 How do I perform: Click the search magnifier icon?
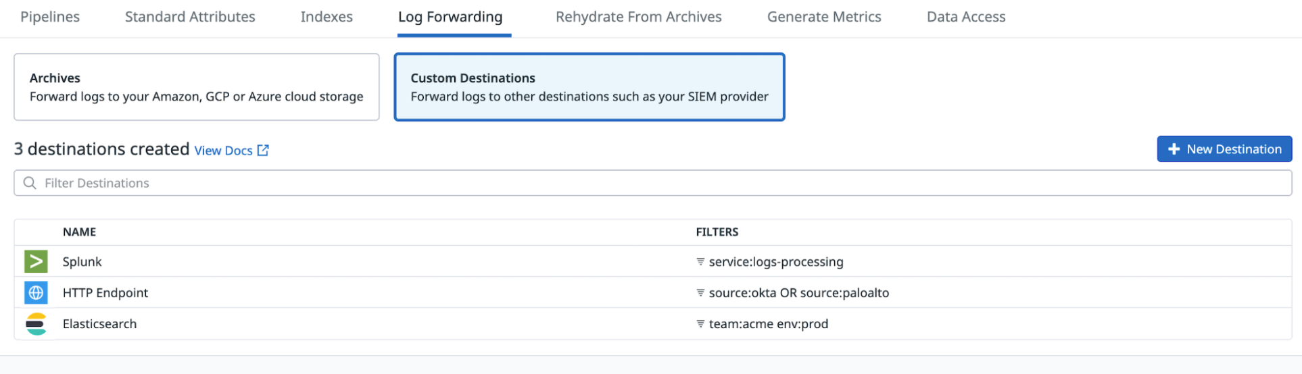coord(30,183)
